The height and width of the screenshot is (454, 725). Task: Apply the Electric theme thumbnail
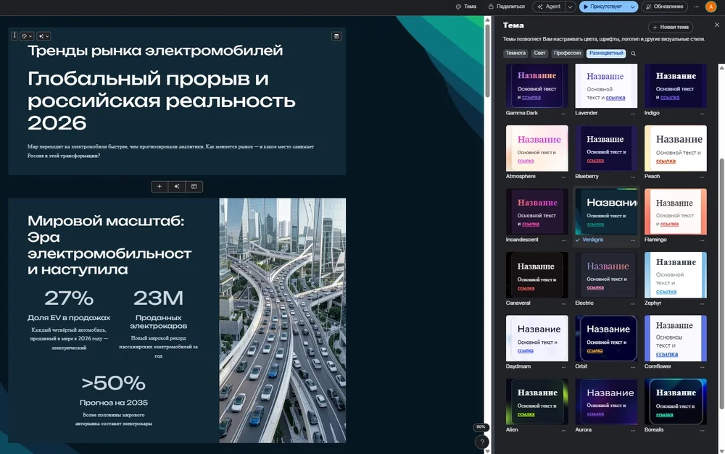[606, 275]
